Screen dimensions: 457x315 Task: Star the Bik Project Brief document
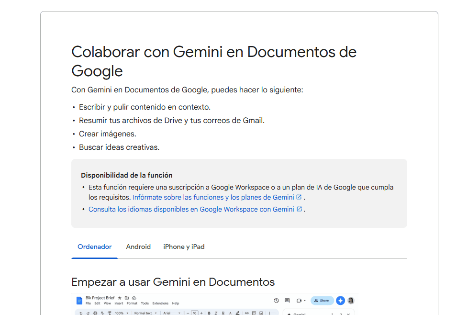tap(120, 298)
